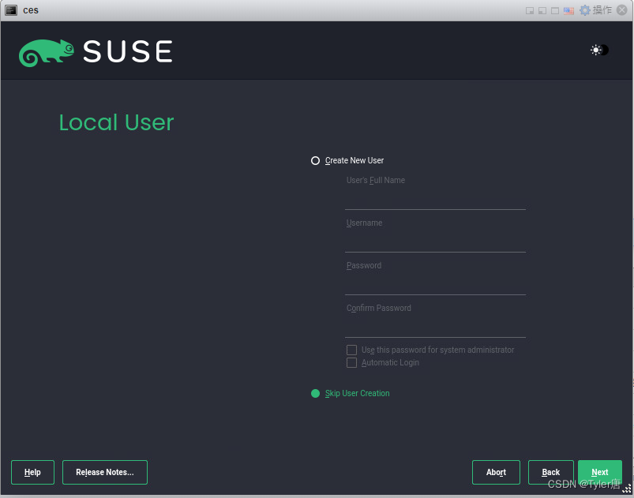
Task: Click the leftmost window-resize icon in toolbar
Action: point(530,9)
